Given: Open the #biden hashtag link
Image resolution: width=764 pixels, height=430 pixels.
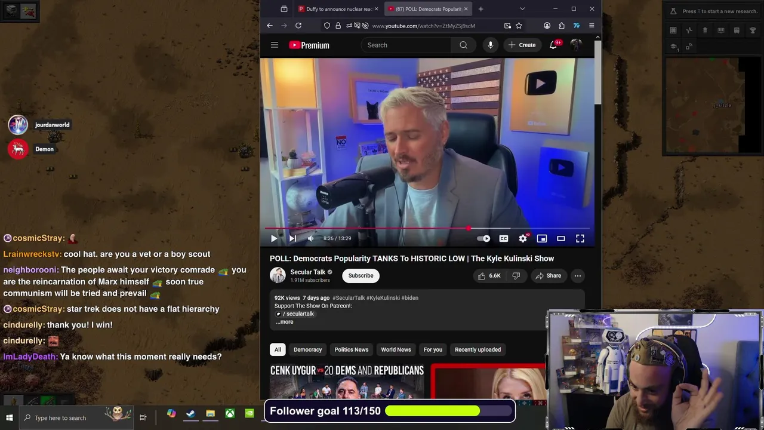Looking at the screenshot, I should (x=410, y=297).
